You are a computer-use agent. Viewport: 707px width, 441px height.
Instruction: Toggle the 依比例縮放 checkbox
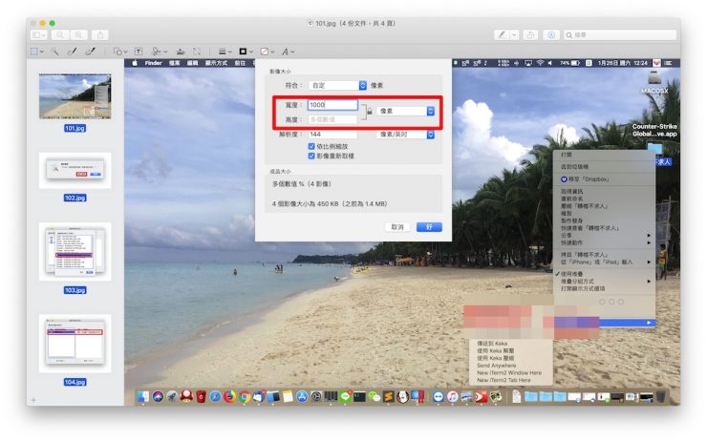coord(310,146)
